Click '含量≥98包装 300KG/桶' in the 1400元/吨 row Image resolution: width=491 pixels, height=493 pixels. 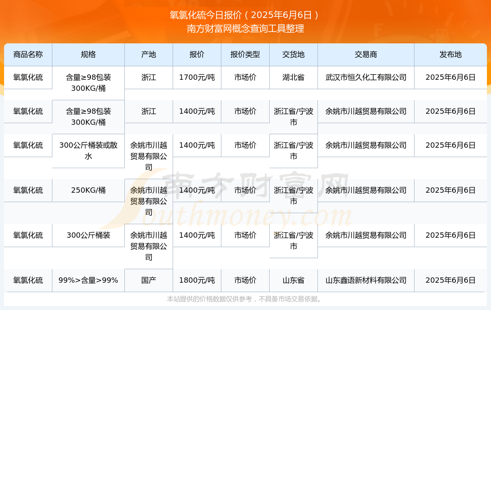pyautogui.click(x=88, y=117)
